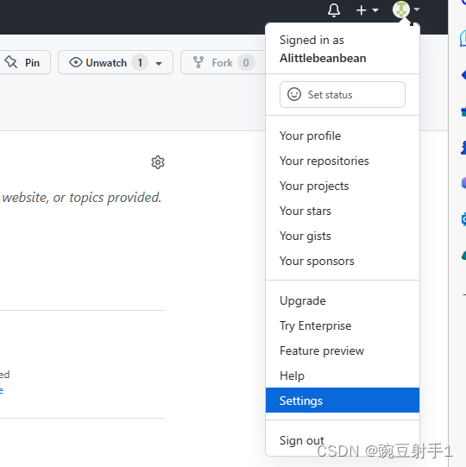Open Your sponsors
Image resolution: width=466 pixels, height=467 pixels.
coord(342,261)
